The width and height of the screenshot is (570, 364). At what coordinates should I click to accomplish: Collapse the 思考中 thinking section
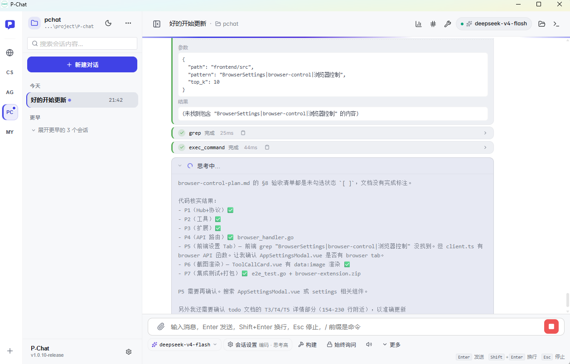[x=180, y=166]
